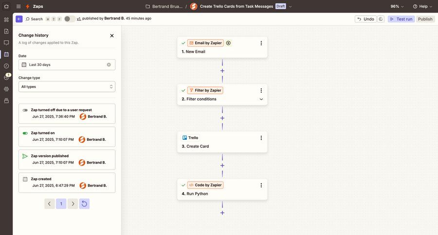Add a step between Filter and Trello
This screenshot has width=438, height=235.
coord(222,118)
